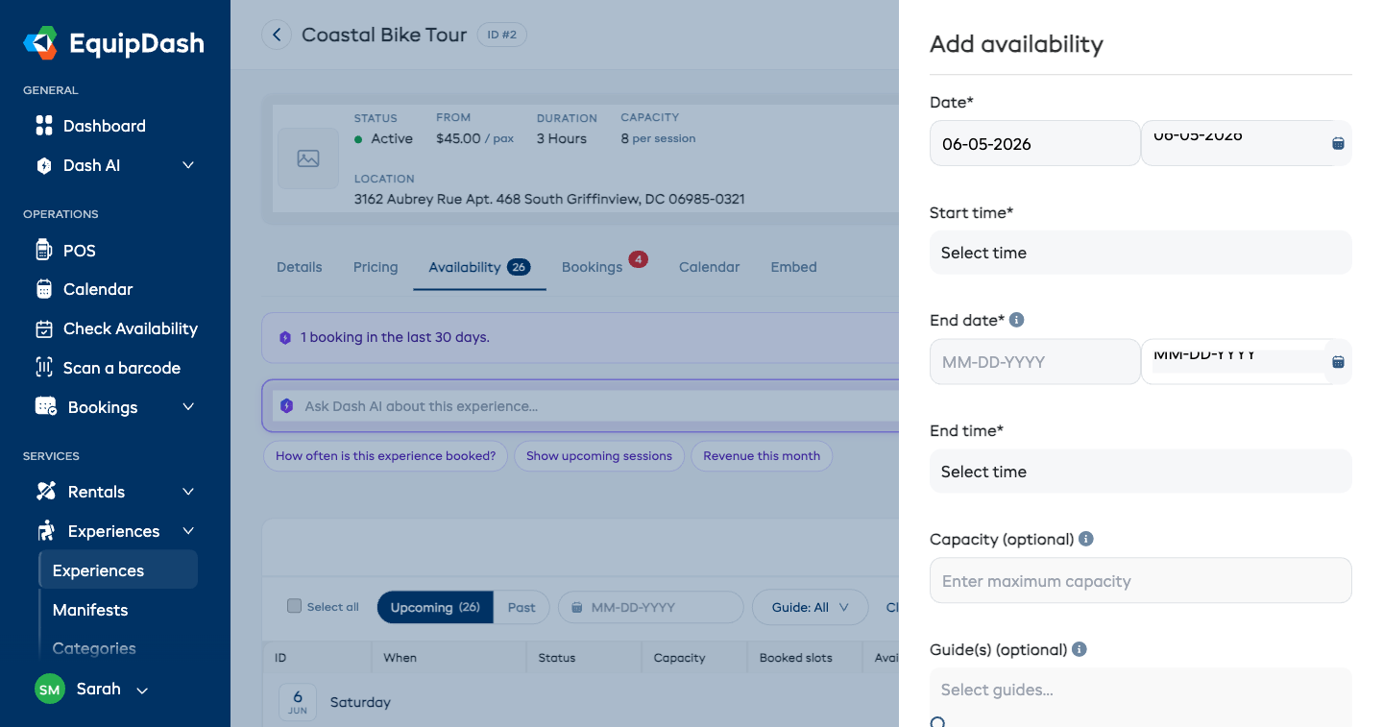Click the When column header
Image resolution: width=1383 pixels, height=727 pixels.
pos(400,658)
